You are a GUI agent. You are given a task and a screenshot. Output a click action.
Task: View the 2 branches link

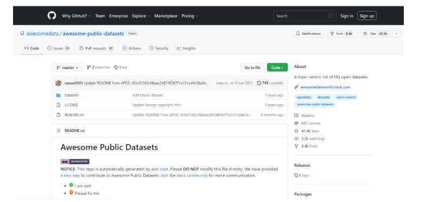click(x=98, y=67)
